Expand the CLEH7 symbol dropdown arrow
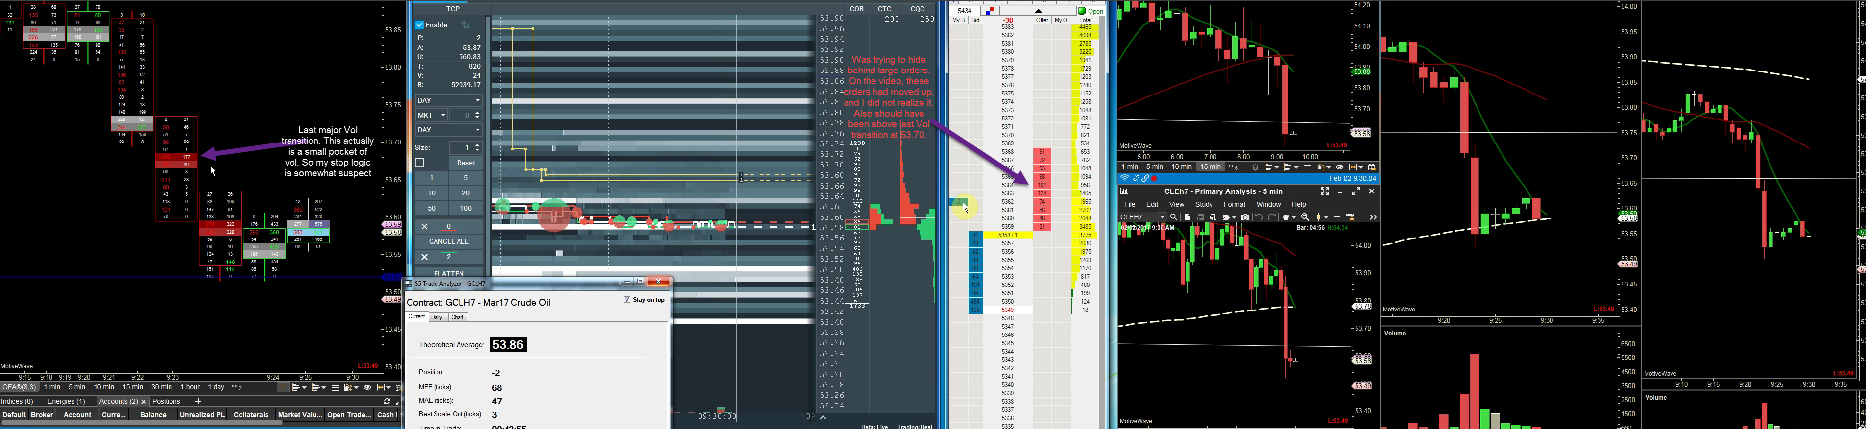1866x429 pixels. click(1163, 217)
